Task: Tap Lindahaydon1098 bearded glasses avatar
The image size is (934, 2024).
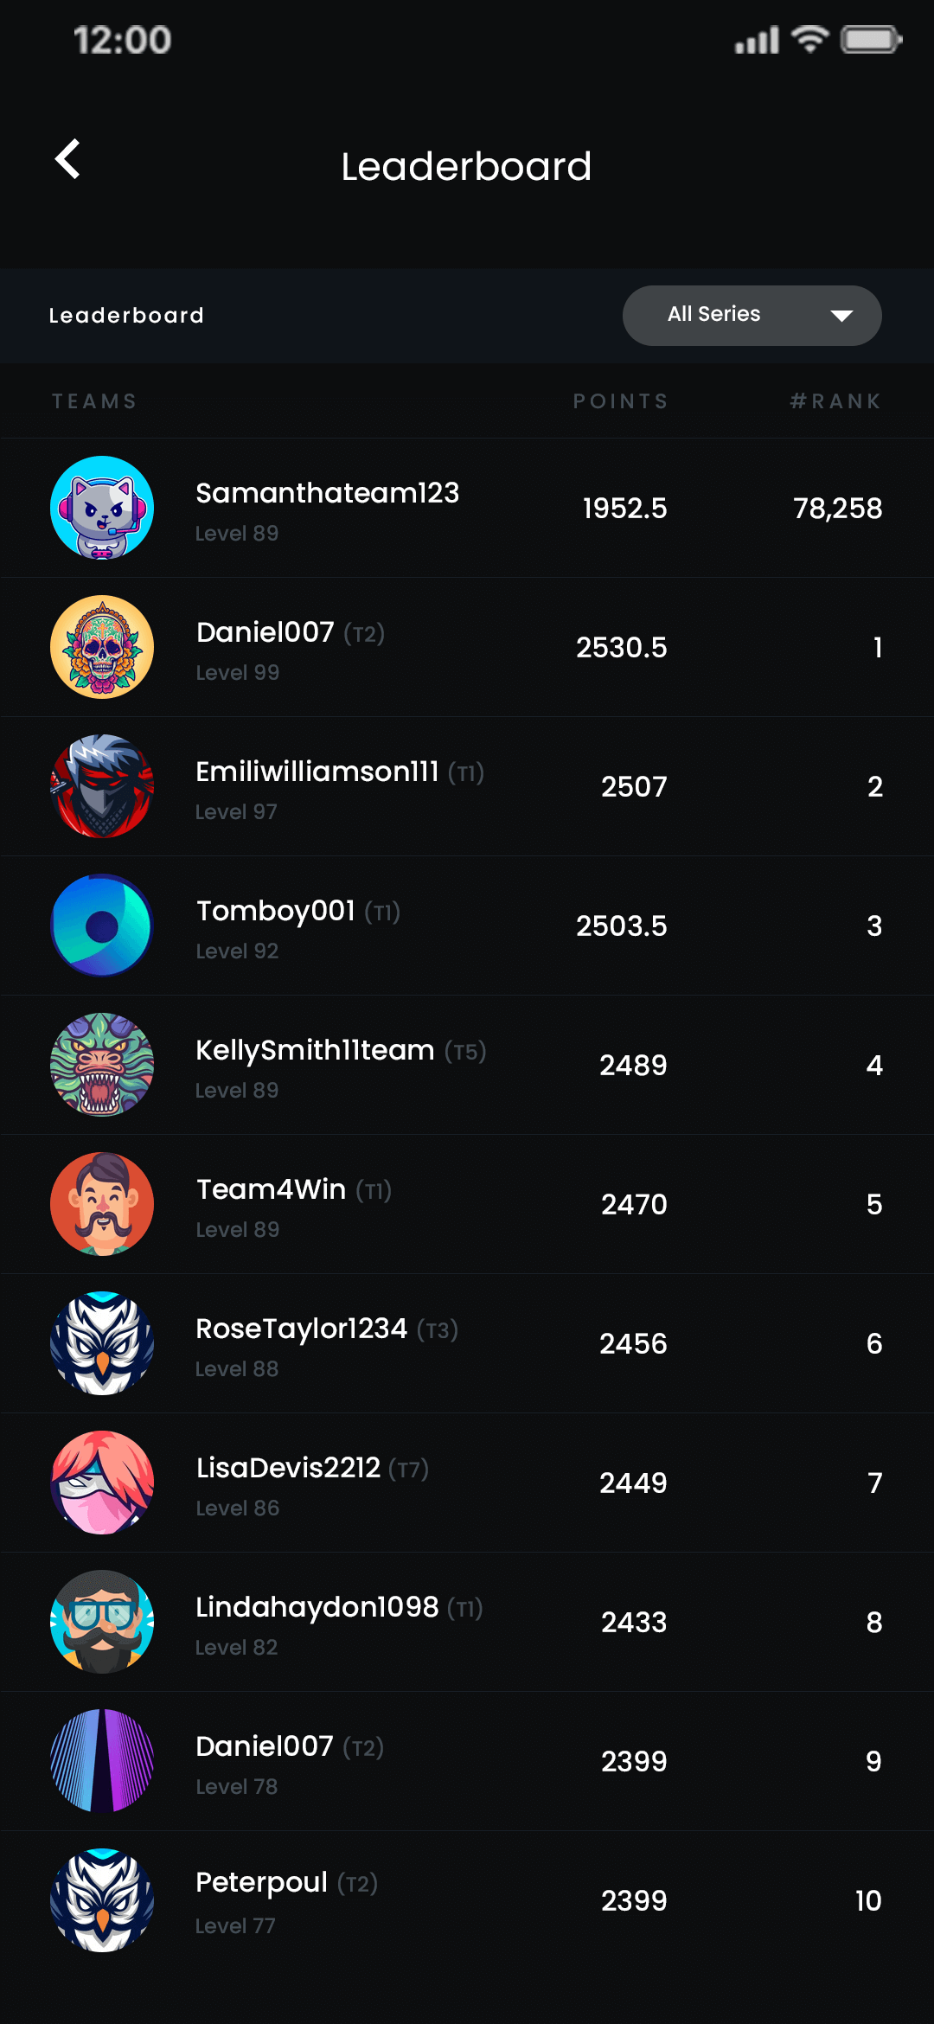Action: coord(102,1622)
